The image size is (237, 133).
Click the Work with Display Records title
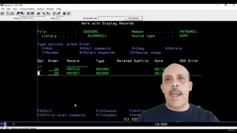tap(107, 23)
